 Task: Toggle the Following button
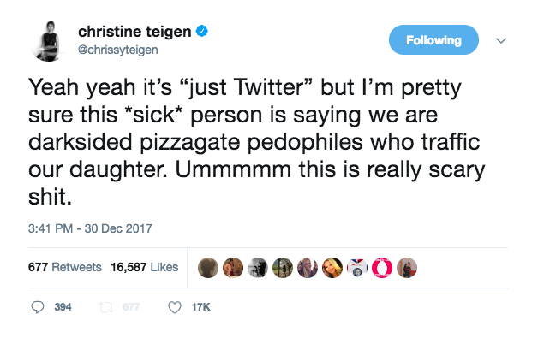pos(433,39)
